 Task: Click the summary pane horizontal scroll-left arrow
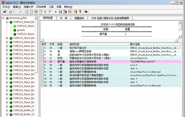point(42,40)
